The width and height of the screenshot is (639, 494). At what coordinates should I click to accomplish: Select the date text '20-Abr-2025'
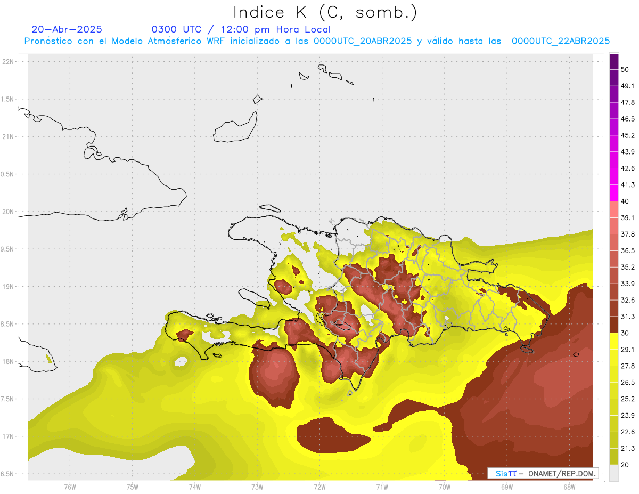[67, 29]
